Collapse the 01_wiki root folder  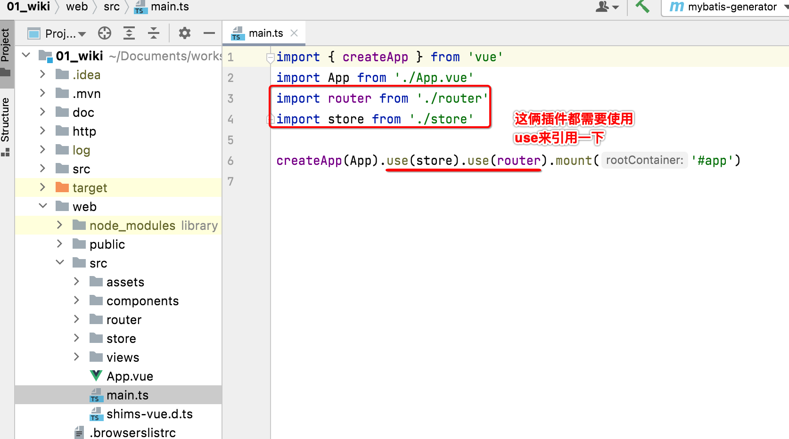point(26,56)
